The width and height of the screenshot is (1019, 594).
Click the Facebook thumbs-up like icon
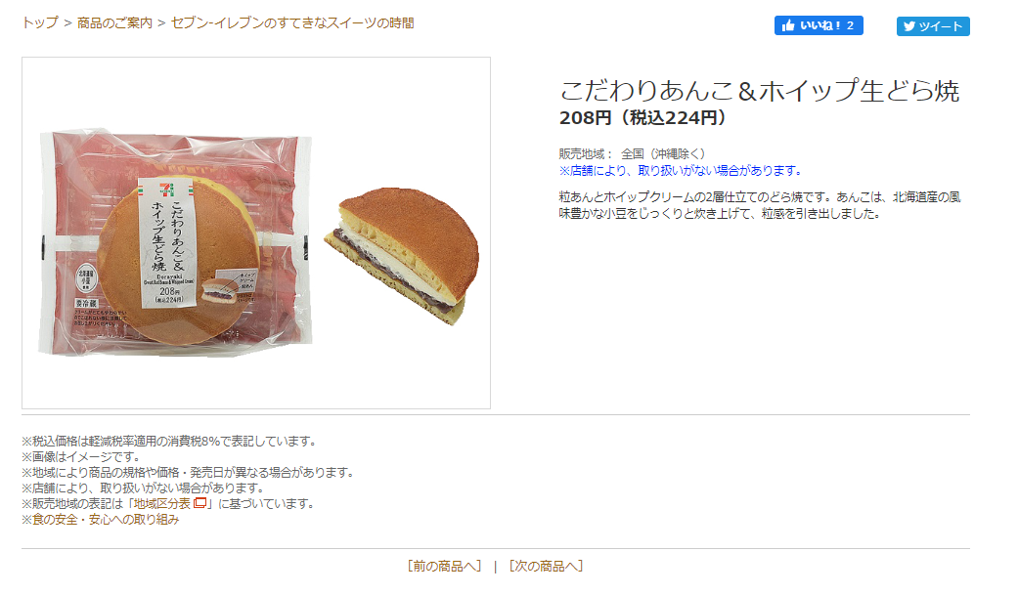788,25
